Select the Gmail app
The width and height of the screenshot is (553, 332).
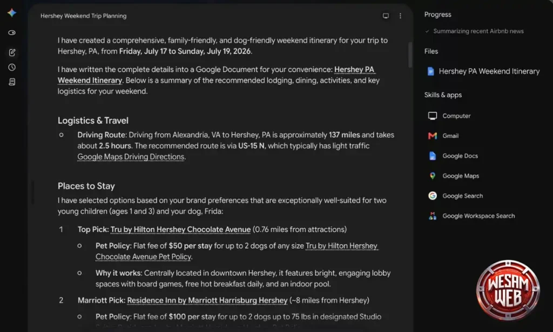[x=443, y=136]
